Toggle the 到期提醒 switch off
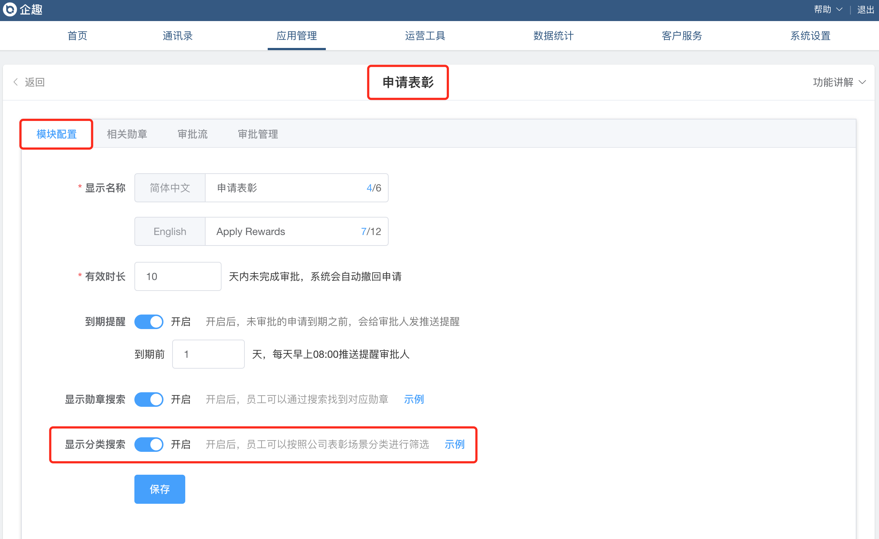This screenshot has width=879, height=539. (x=149, y=321)
